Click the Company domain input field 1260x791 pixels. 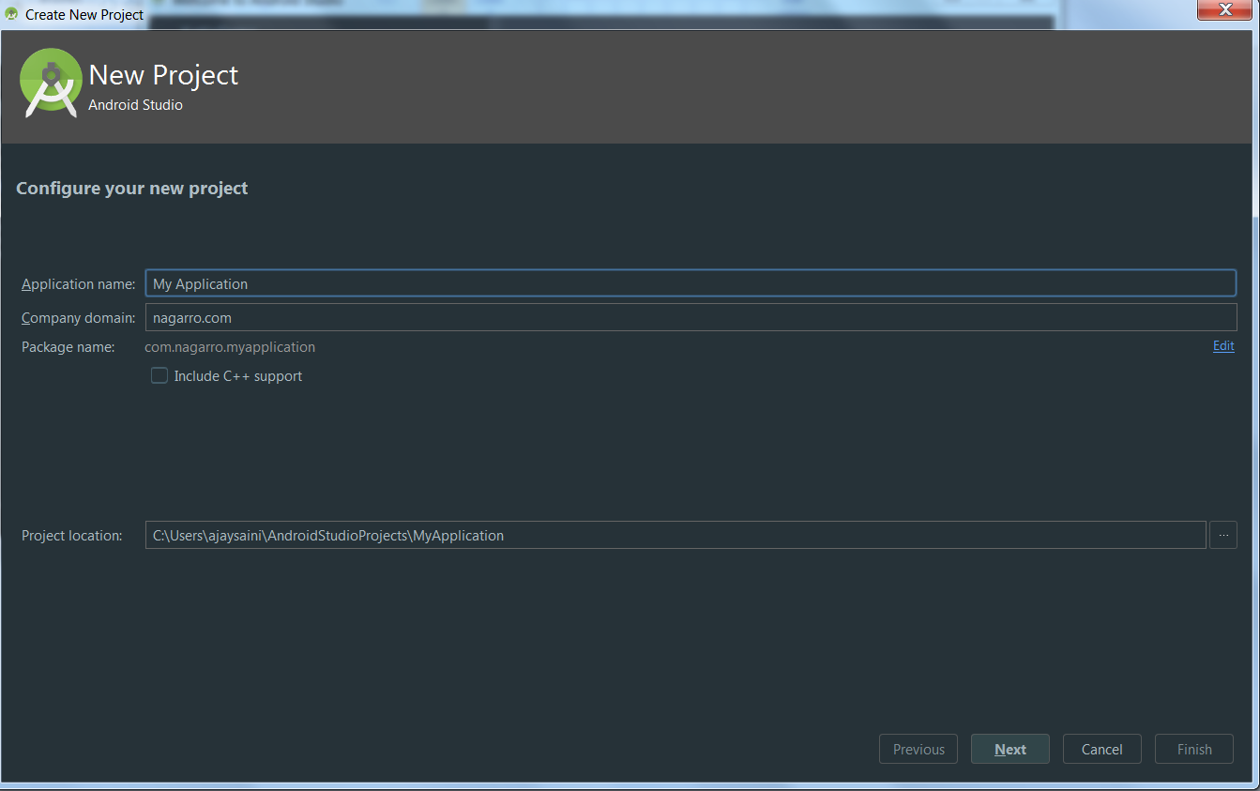691,317
